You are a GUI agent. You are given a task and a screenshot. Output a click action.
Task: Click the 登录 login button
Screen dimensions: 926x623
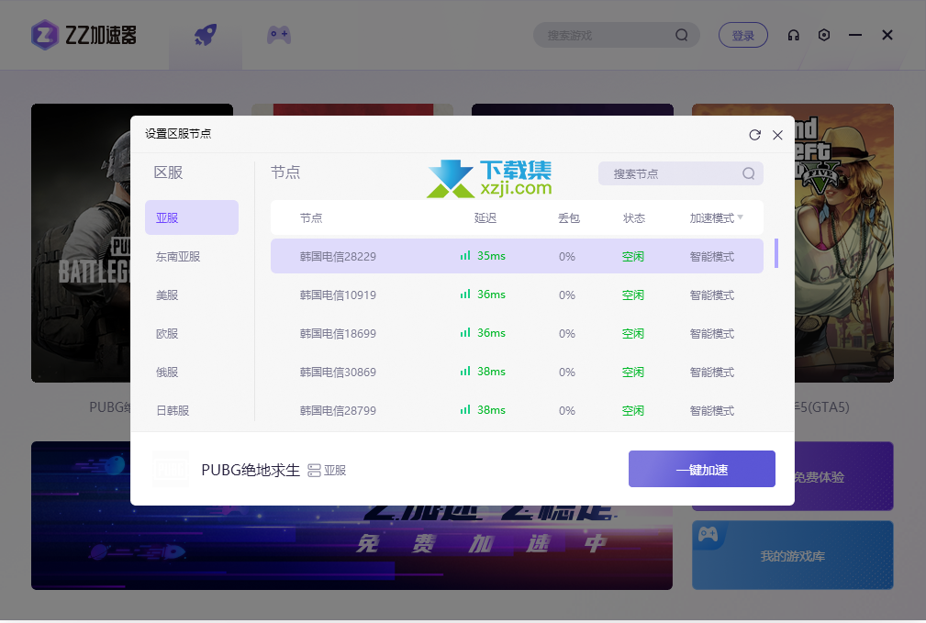tap(743, 36)
